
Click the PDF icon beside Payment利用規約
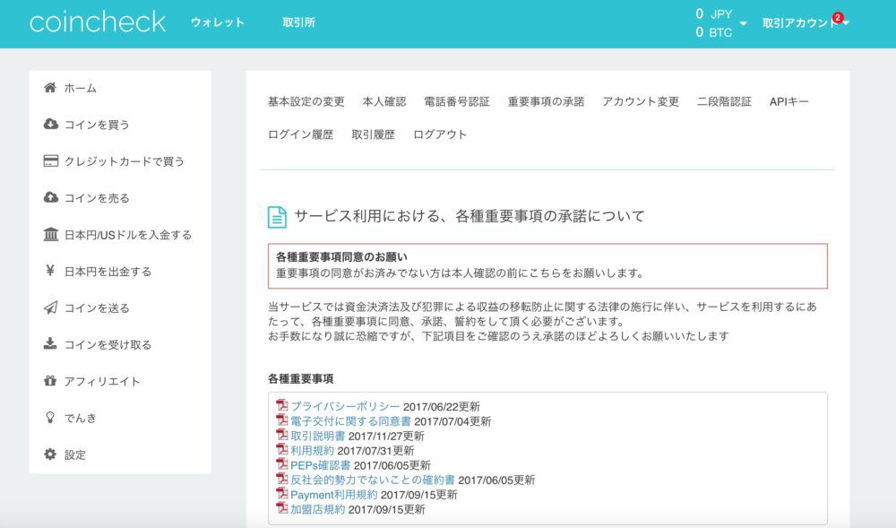281,493
